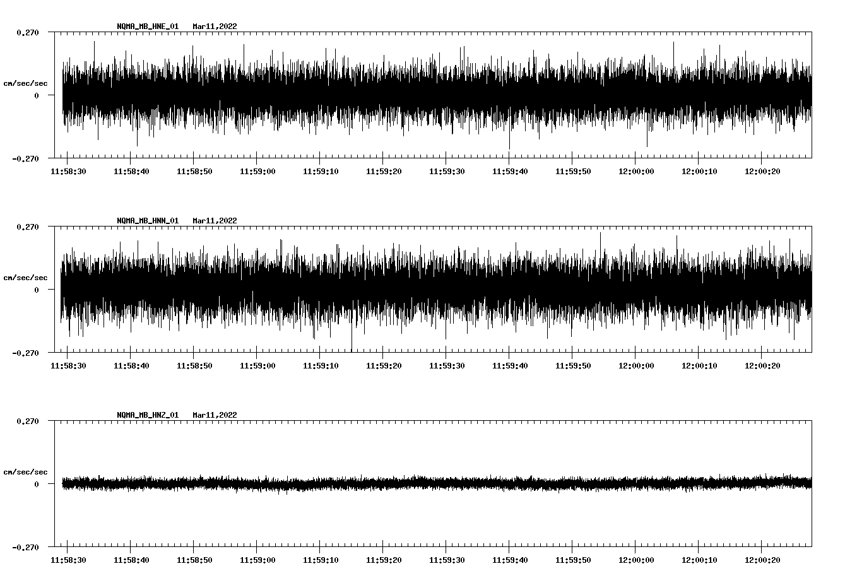Viewport: 857px width, 583px height.
Task: Select 12:00:20 time label under HNE plot
Action: (762, 172)
